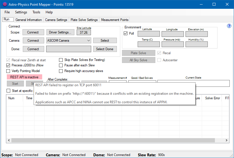Click the Temp (C) field
Viewport: 234px width, 158px height.
[x=149, y=44]
